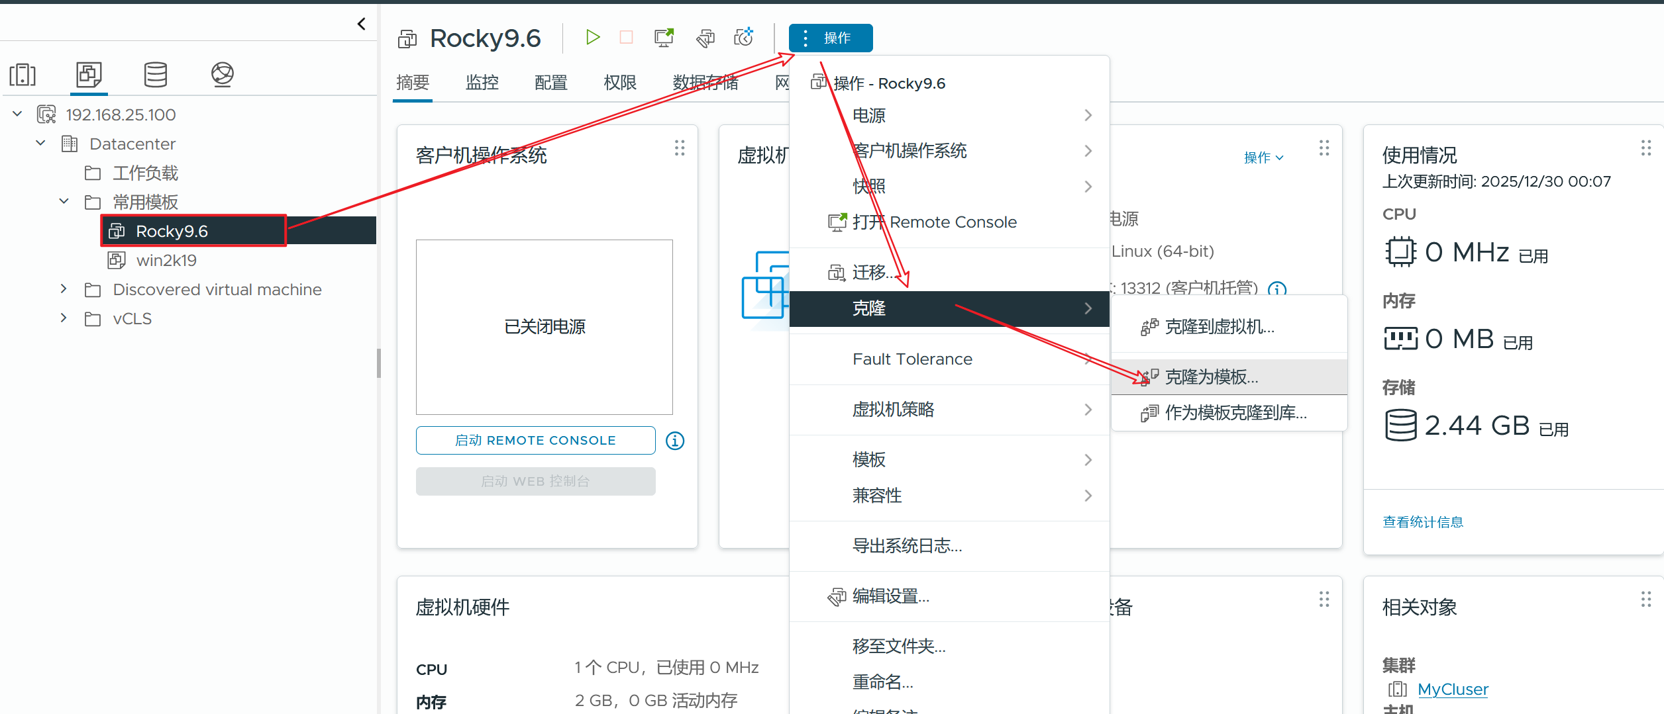
Task: Switch to the 配置 tab
Action: coord(550,83)
